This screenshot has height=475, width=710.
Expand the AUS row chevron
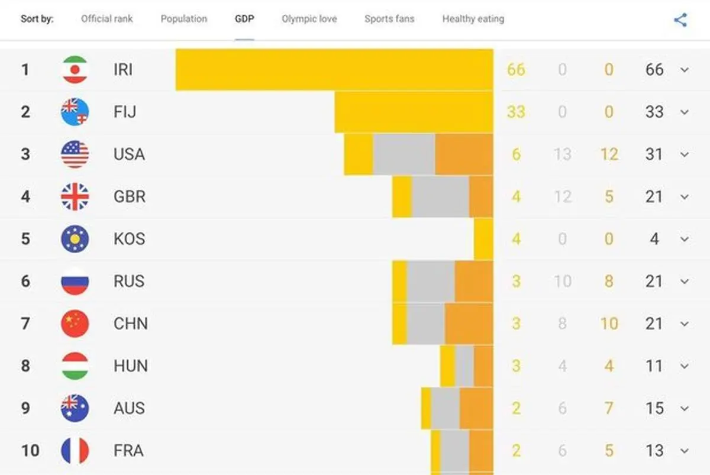685,408
